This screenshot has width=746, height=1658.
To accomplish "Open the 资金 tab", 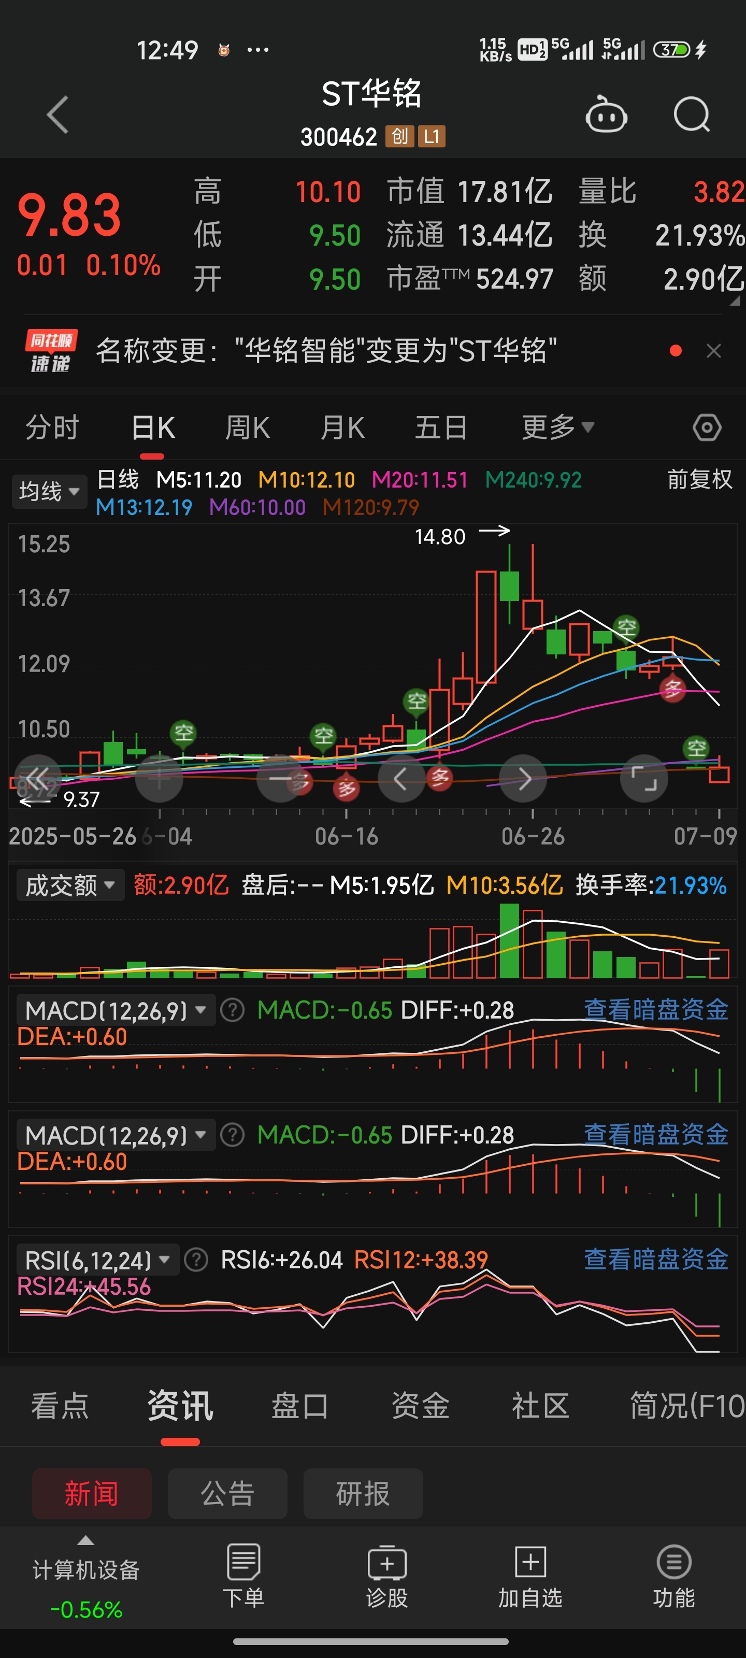I will click(420, 1406).
